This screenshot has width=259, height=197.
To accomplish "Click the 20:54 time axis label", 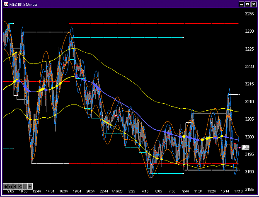I will tap(90, 191).
